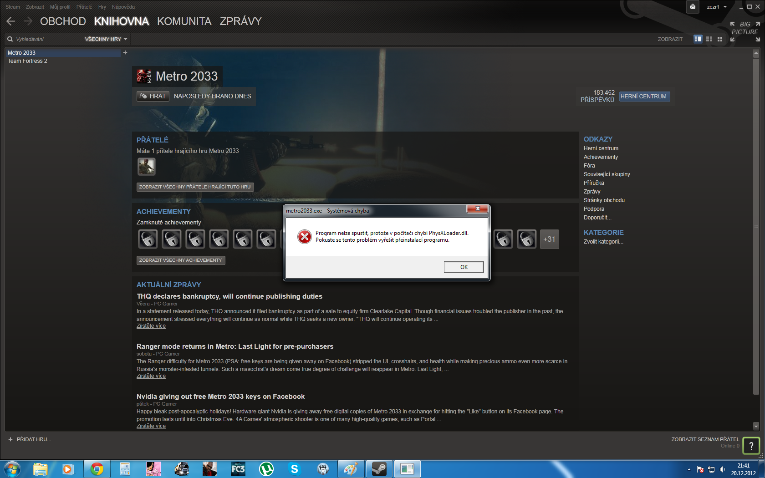Switch library to grid view
Viewport: 765px width, 478px height.
720,39
